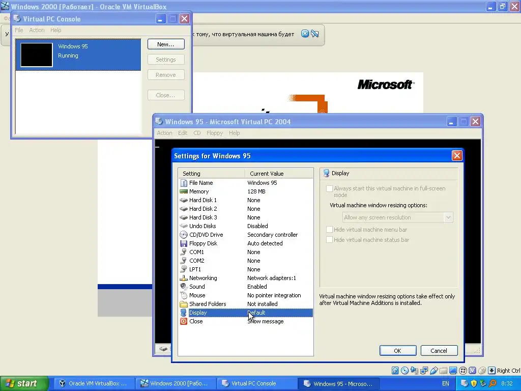Click Cancel in the Settings dialog
Image resolution: width=521 pixels, height=391 pixels.
coord(439,351)
